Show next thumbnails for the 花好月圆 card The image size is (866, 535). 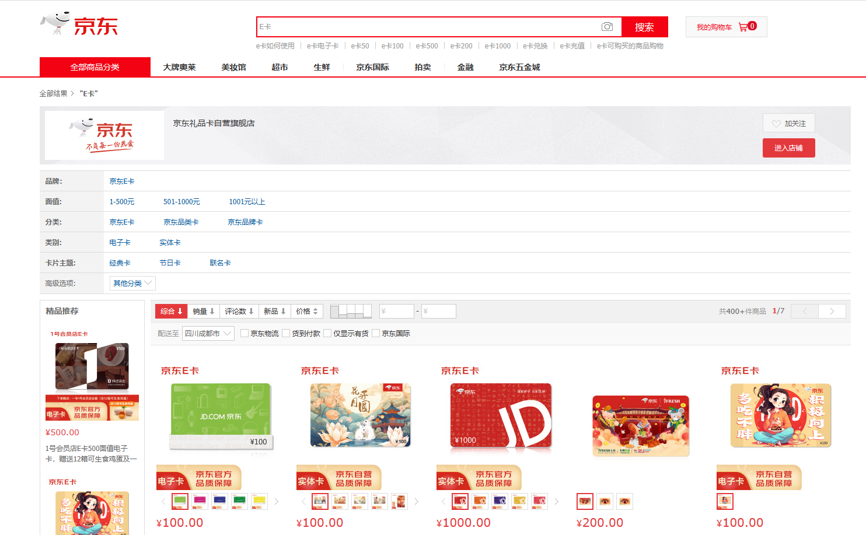coord(417,501)
